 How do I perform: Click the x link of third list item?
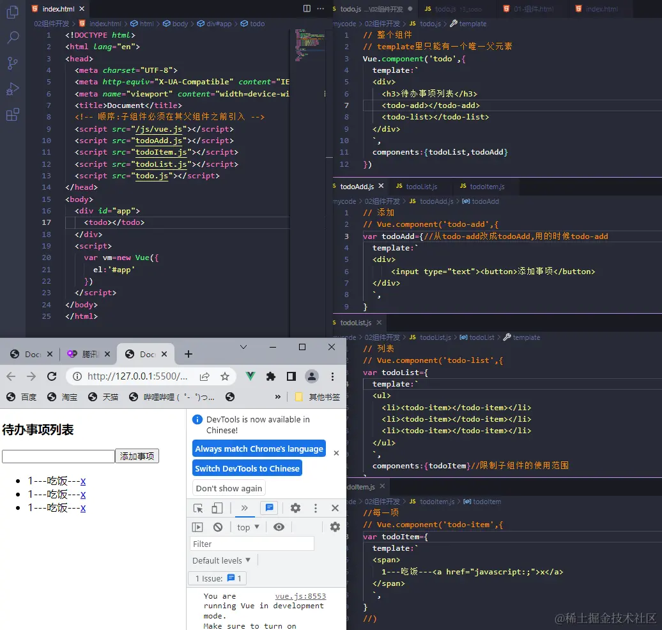(x=83, y=508)
